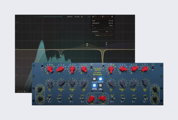Screen dimensions: 178x120
Task: Select the yellow EQ node at the peak
Action: pyautogui.click(x=87, y=44)
